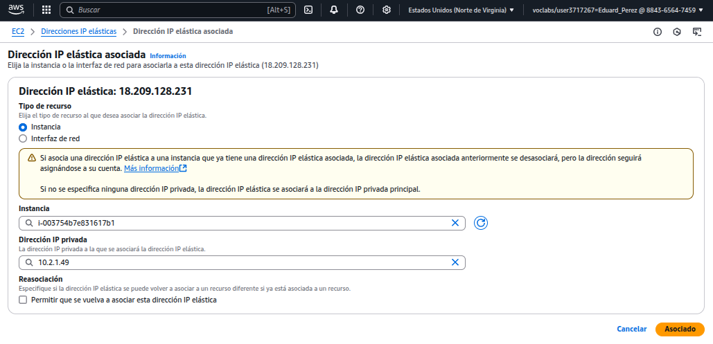Click the AWS logo home icon
Screen dimensions: 713x344
pyautogui.click(x=17, y=10)
